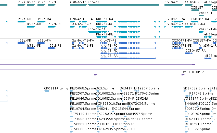The image size is (217, 133).
Task: Open the RH02315.5prime EST
Action: click(x=186, y=122)
